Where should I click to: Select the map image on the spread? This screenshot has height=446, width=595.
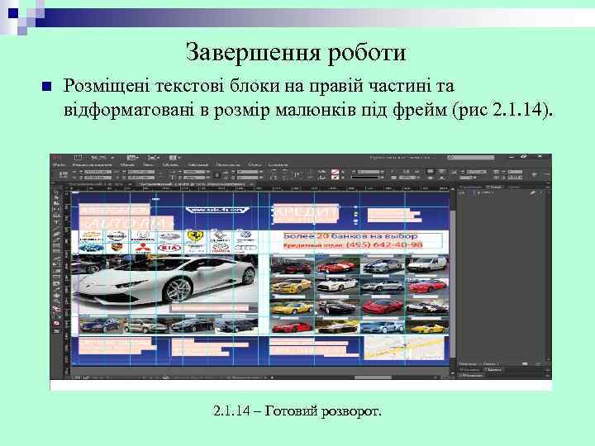click(x=404, y=349)
